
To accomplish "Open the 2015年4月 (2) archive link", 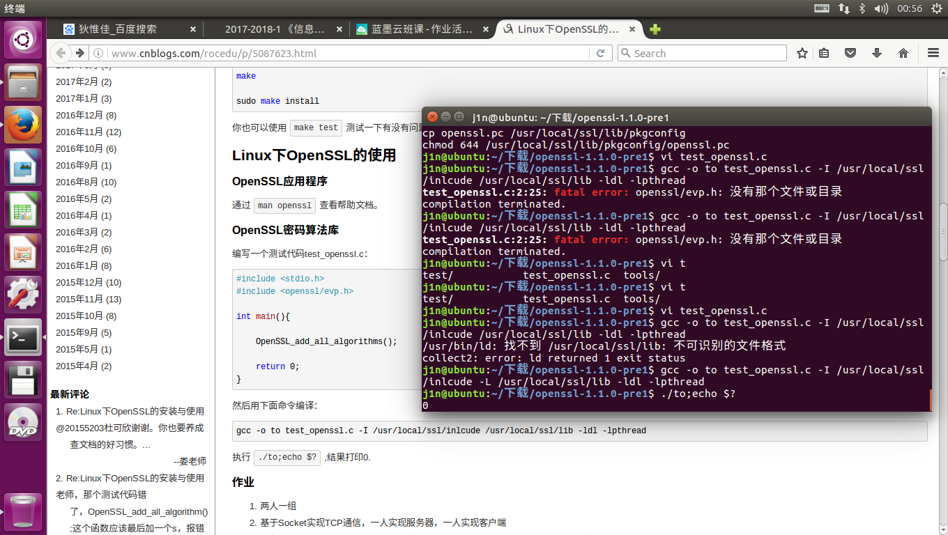I will 84,366.
